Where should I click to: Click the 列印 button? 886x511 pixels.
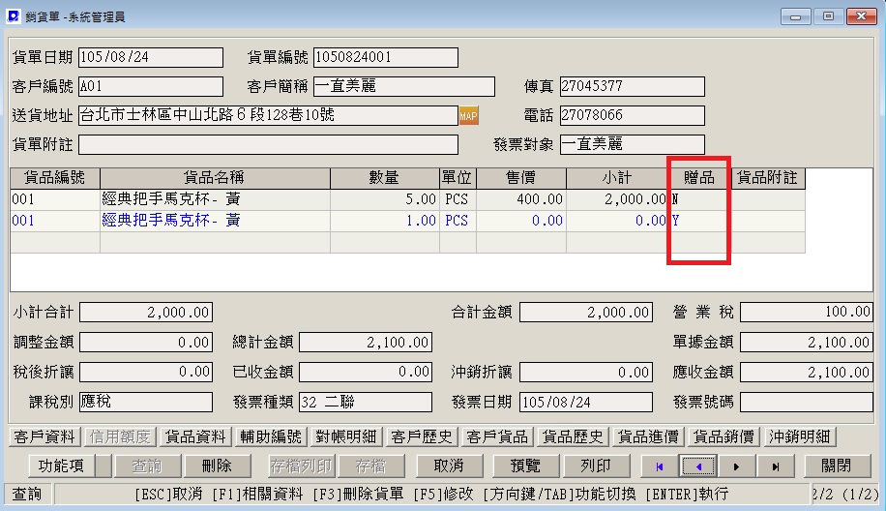click(x=596, y=466)
